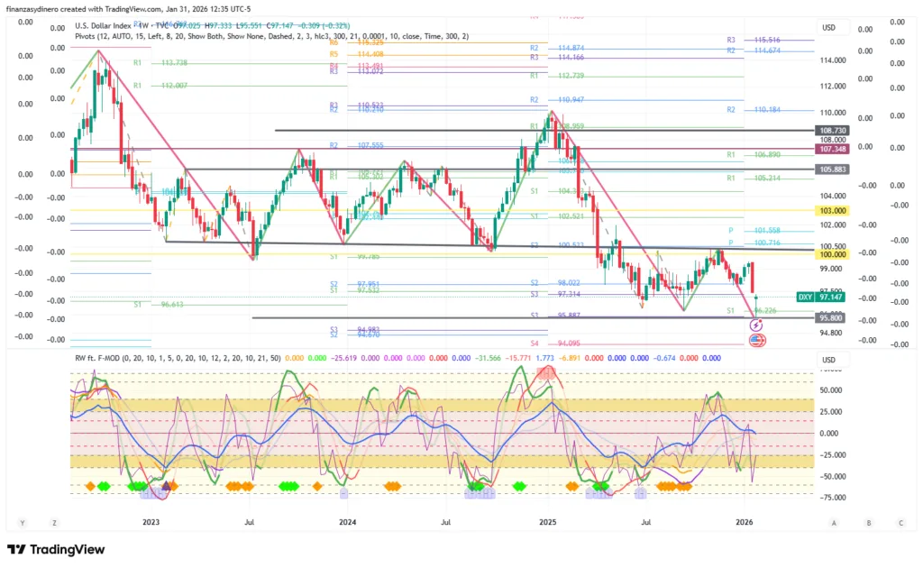The width and height of the screenshot is (923, 568).
Task: Click the 2026 label on time axis
Action: pos(745,522)
